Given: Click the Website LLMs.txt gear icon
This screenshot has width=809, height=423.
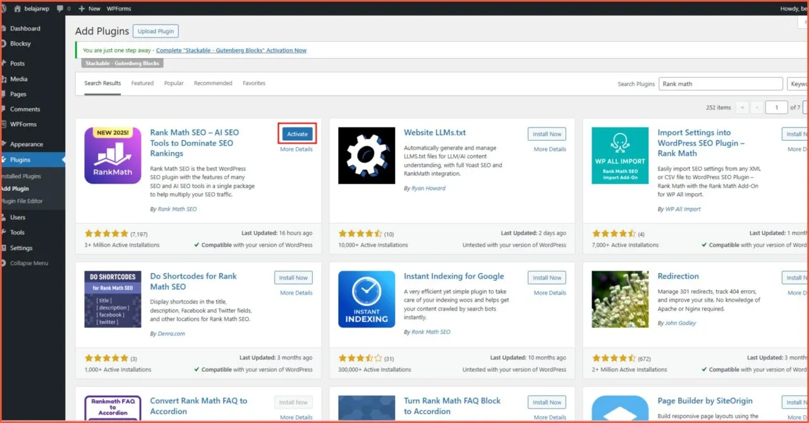Looking at the screenshot, I should [367, 155].
